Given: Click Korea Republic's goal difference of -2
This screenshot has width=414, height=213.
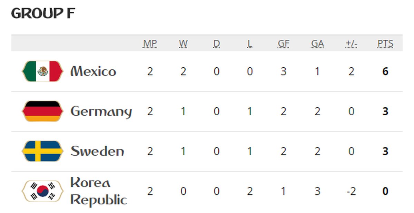Looking at the screenshot, I should pyautogui.click(x=351, y=191).
